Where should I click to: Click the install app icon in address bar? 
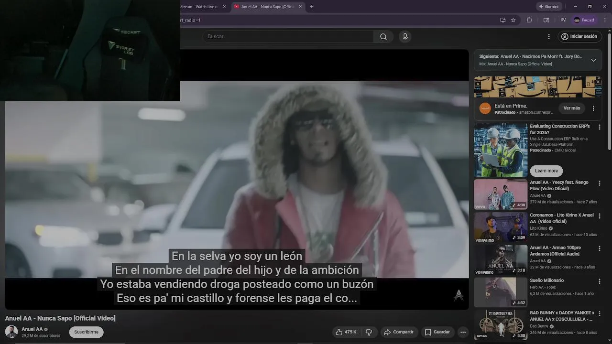503,20
